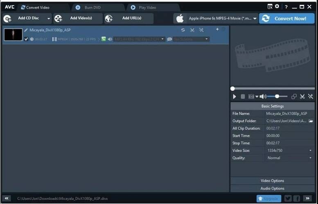Click the Apple device profile icon
This screenshot has width=318, height=204.
tap(180, 19)
